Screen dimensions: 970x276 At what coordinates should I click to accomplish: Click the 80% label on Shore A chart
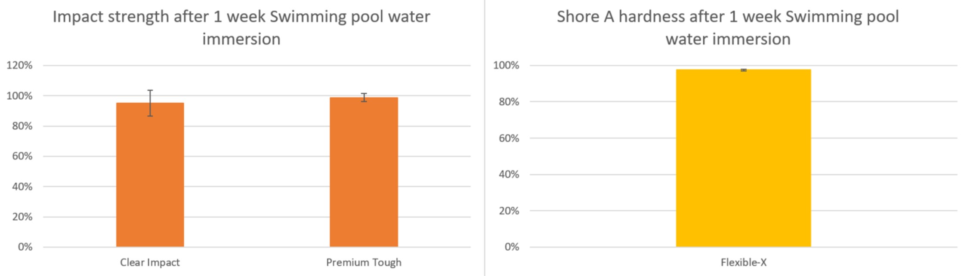coord(509,102)
